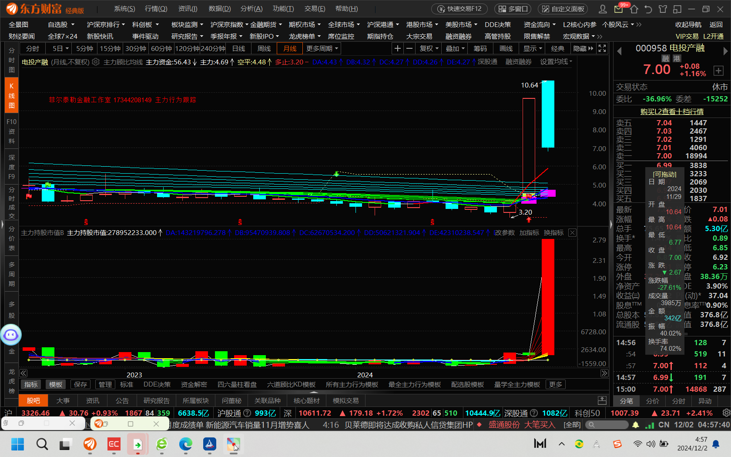Click 快速交易F12 button
731x457 pixels.
click(459, 9)
